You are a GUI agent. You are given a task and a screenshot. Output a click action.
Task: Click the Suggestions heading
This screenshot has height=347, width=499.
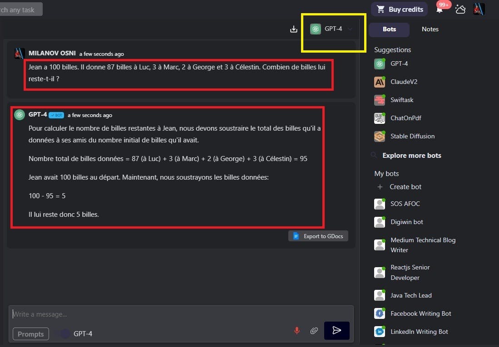[x=392, y=50]
